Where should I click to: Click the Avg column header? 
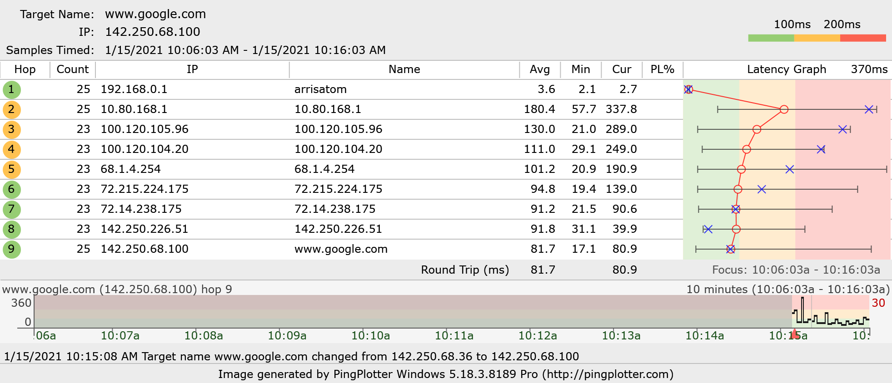click(540, 69)
